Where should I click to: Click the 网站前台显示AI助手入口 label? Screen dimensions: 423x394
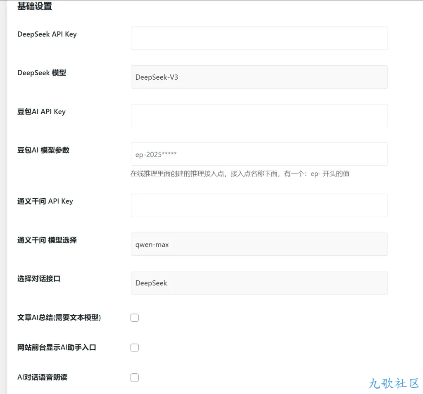click(57, 347)
